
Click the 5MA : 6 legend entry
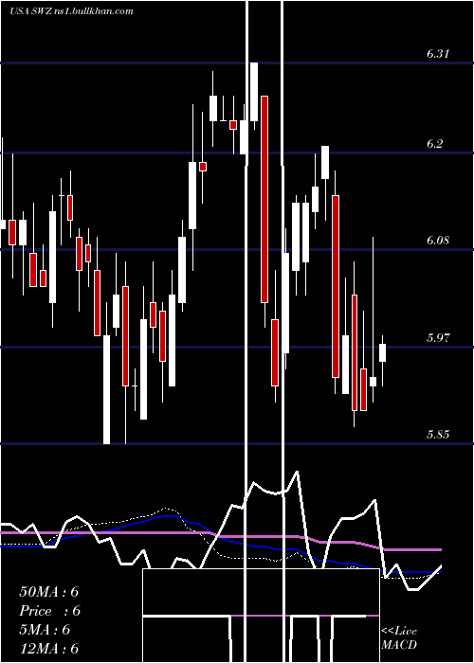click(45, 630)
